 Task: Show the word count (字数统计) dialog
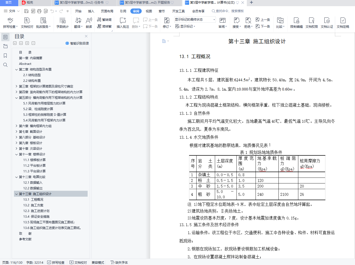click(x=62, y=23)
